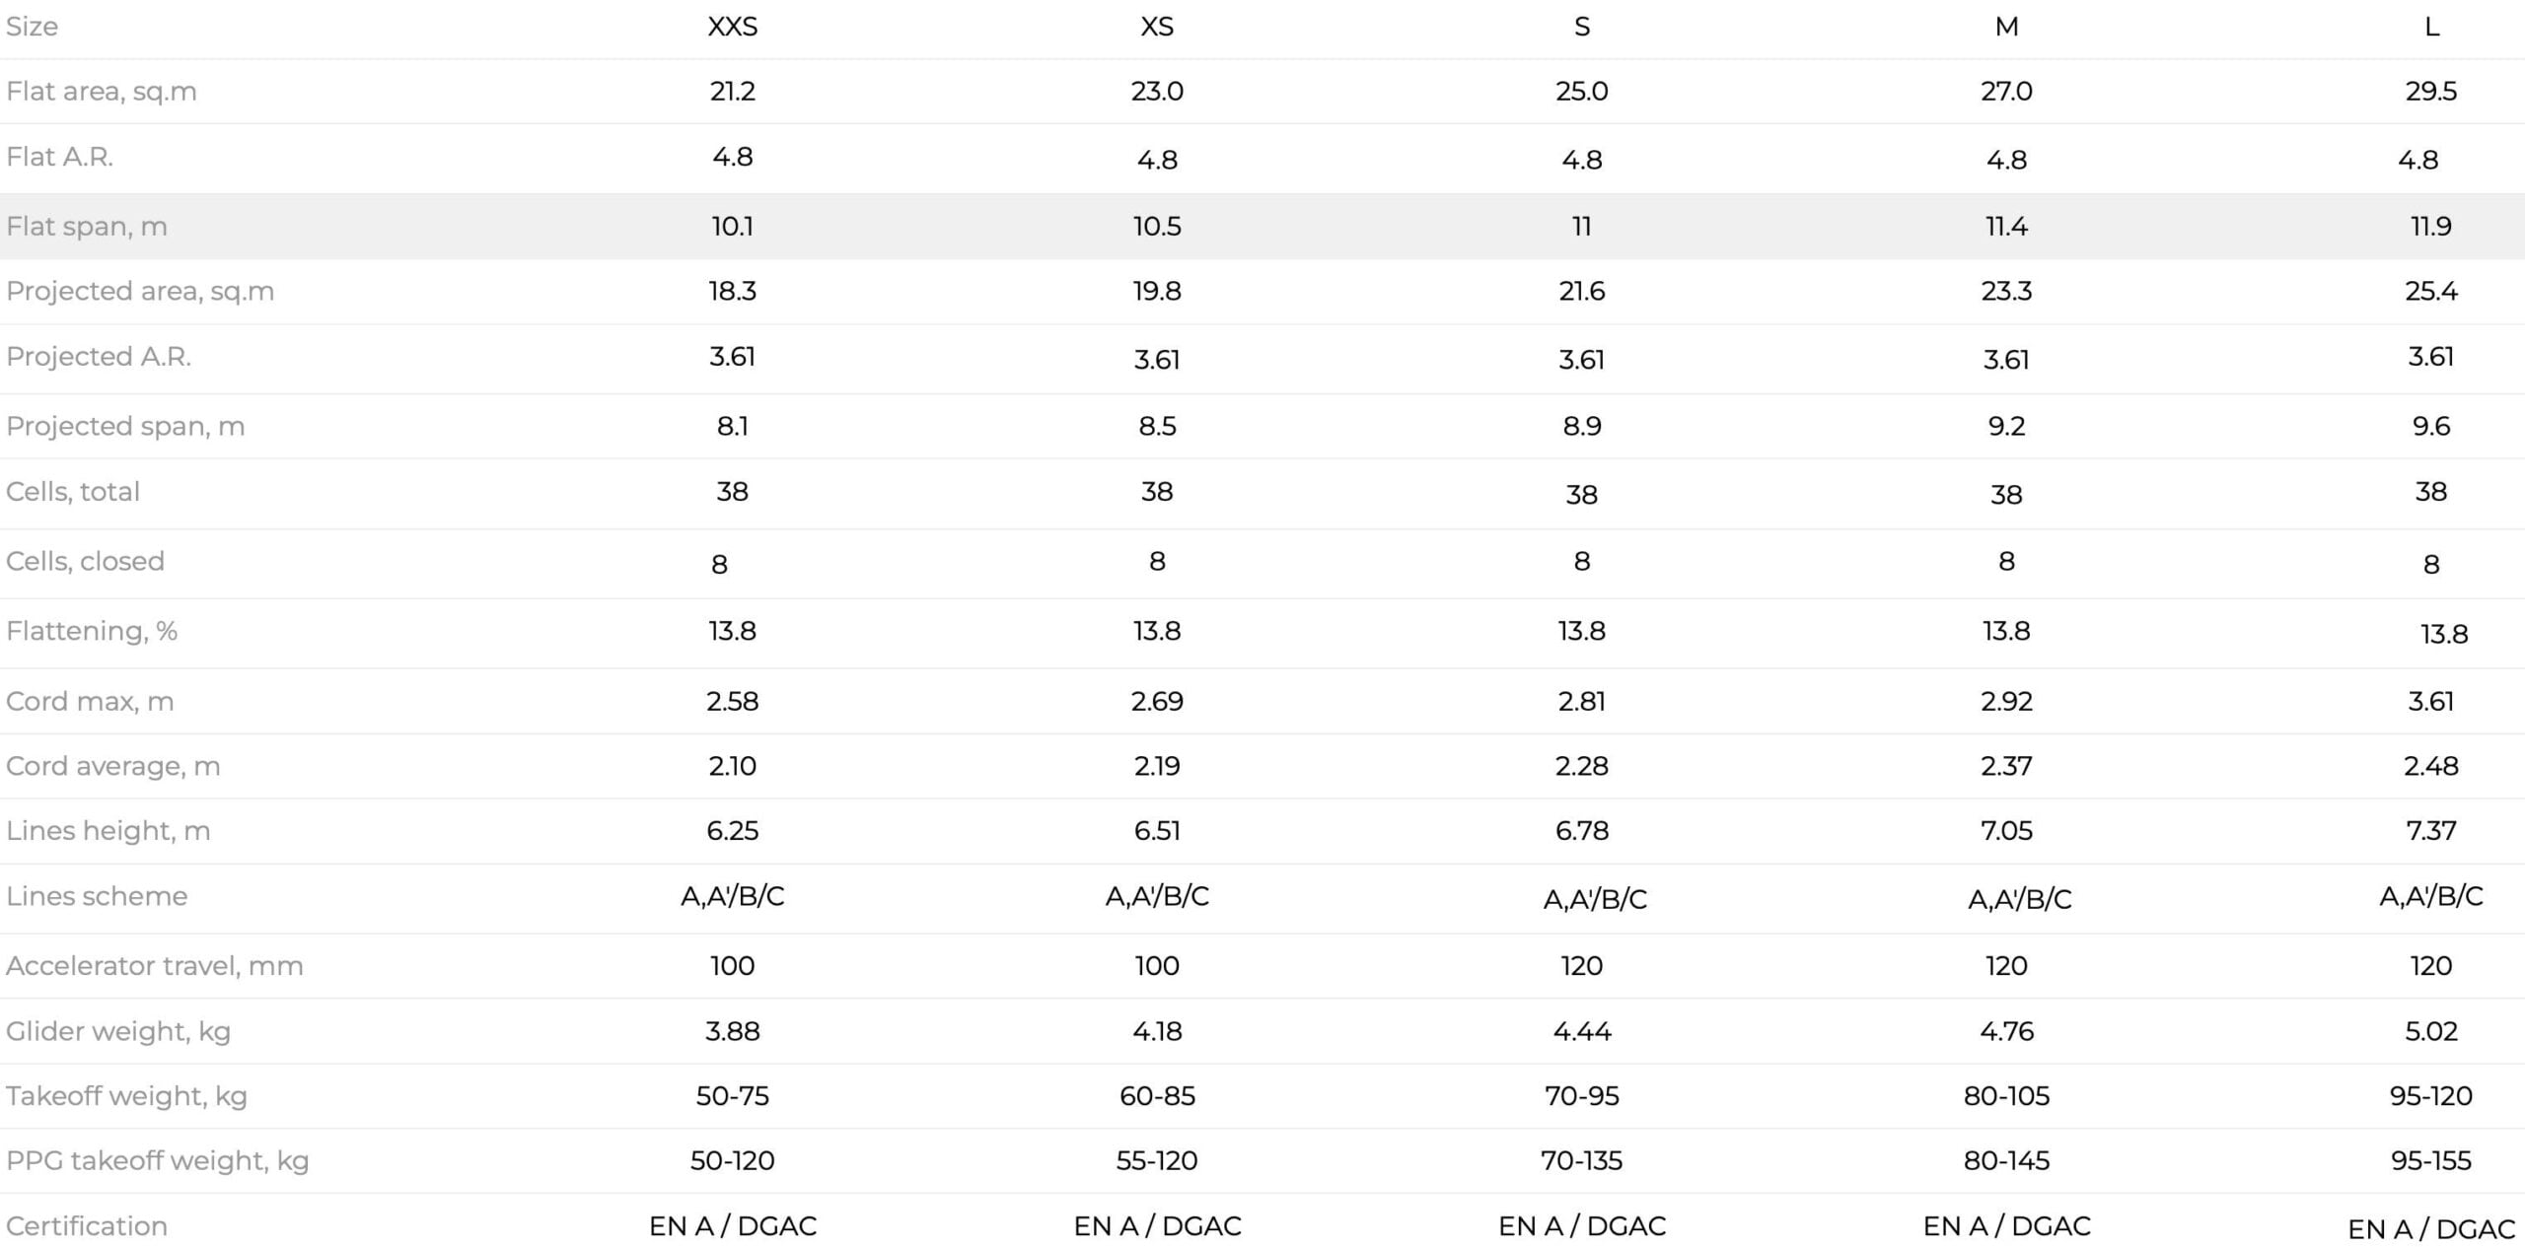
Task: Click EN A / DGAC under M column
Action: (x=2006, y=1226)
